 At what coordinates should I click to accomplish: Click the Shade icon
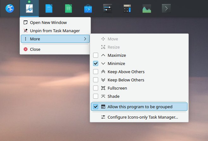coord(103,96)
